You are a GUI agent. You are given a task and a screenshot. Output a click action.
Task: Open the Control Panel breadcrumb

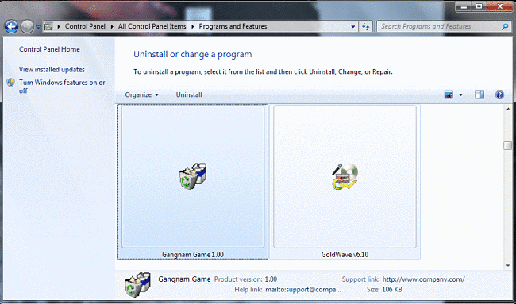click(x=85, y=26)
